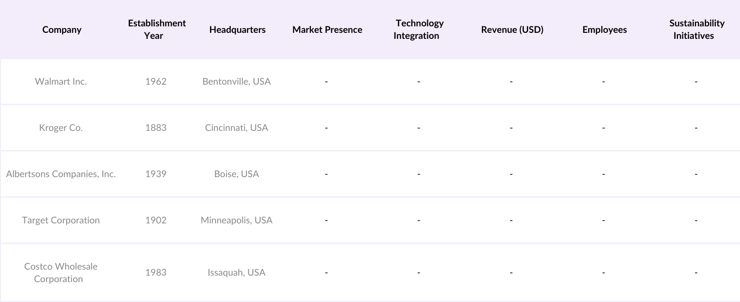Click the Kroger Co. company cell
740x302 pixels.
pyautogui.click(x=61, y=128)
